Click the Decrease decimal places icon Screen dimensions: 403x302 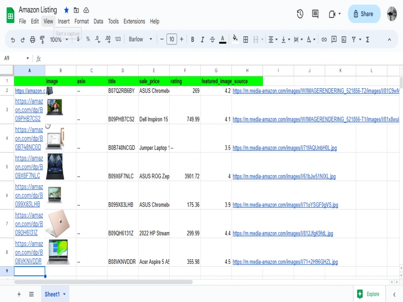pos(98,39)
